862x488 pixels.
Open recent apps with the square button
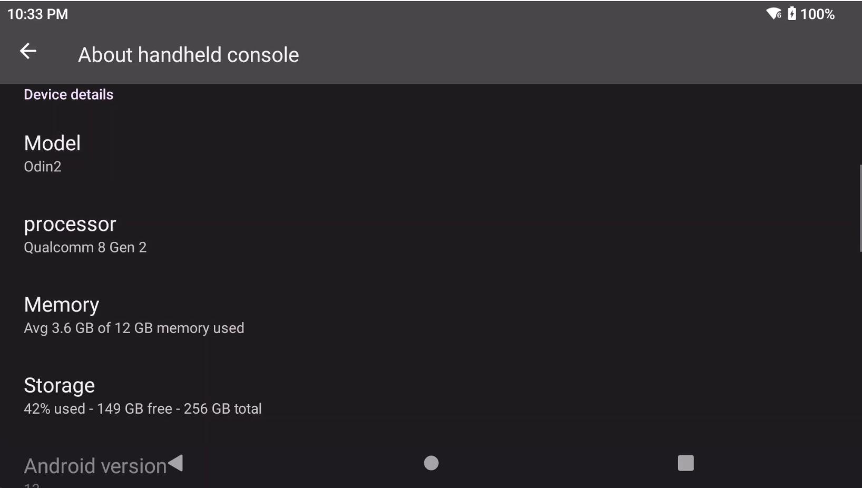(685, 463)
